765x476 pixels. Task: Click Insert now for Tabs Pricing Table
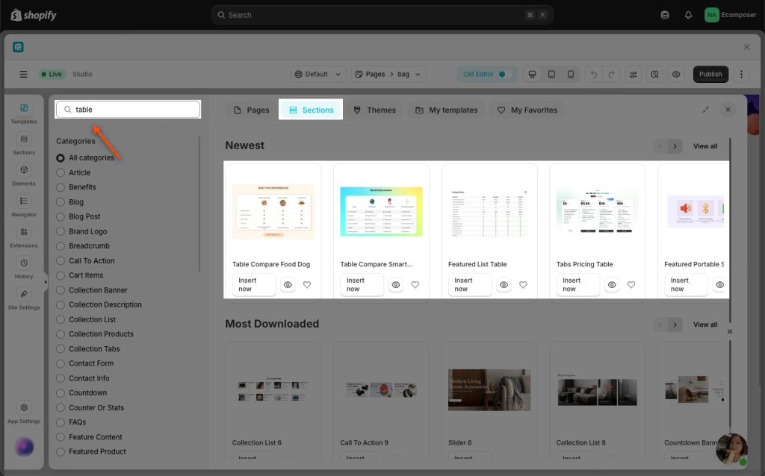(x=571, y=285)
